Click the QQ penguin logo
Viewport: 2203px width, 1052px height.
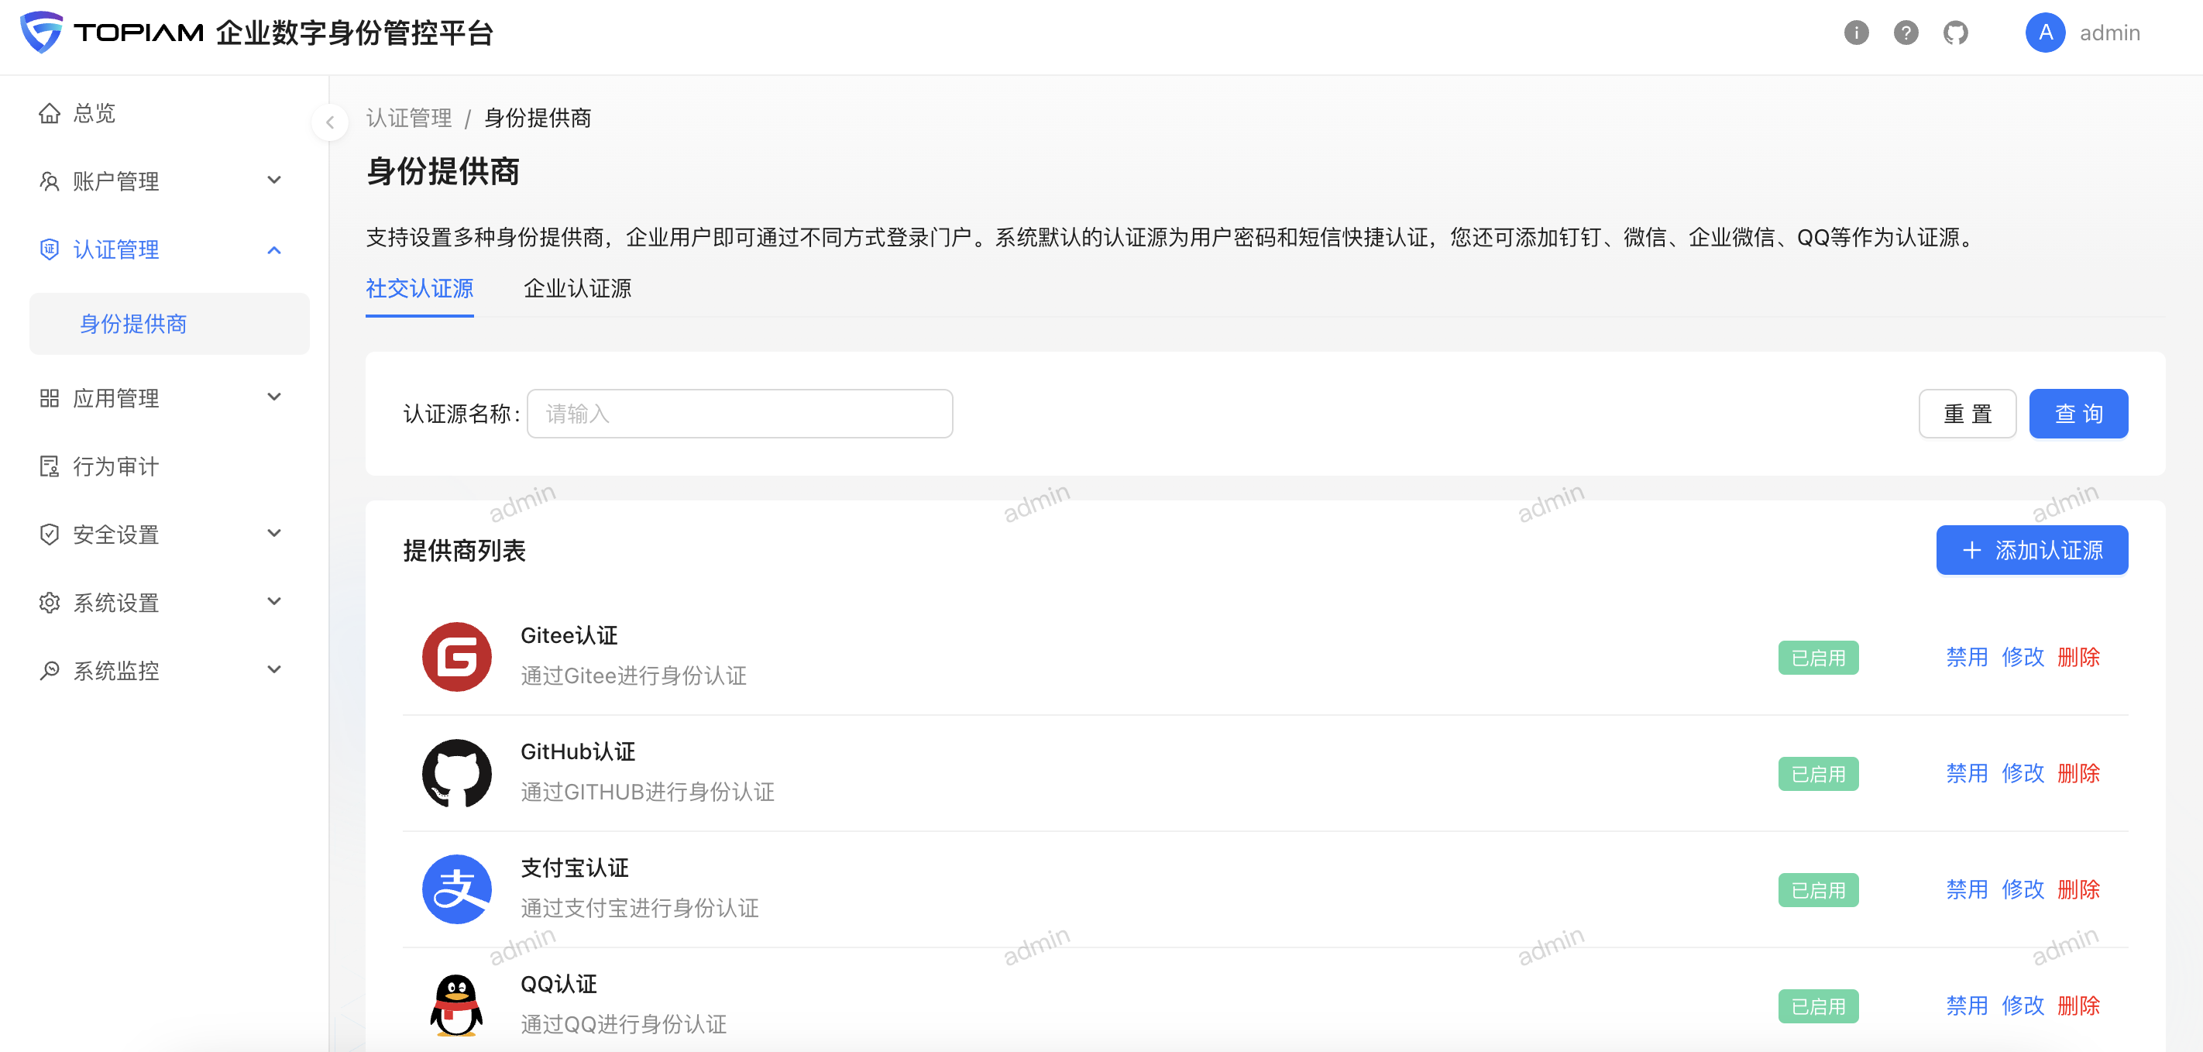(457, 1004)
